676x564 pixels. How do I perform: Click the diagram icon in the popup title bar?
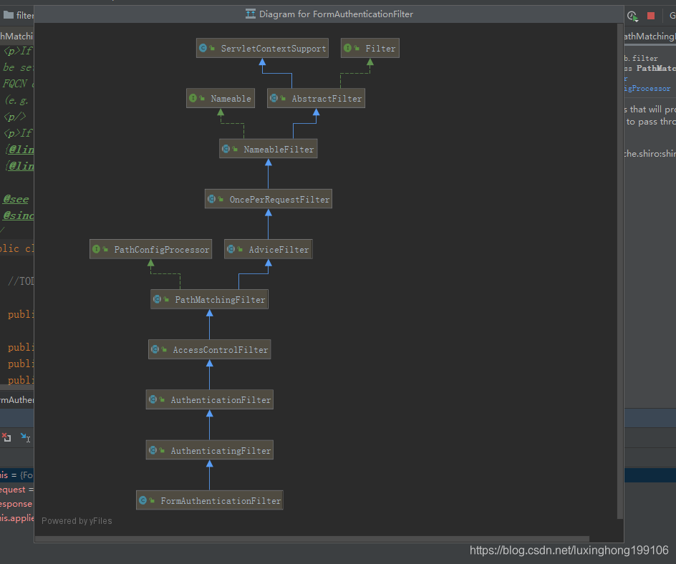coord(252,14)
